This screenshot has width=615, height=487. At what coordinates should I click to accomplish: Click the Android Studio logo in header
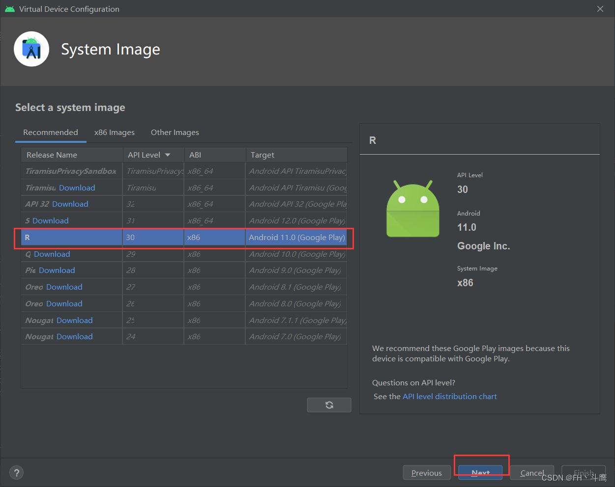click(31, 49)
